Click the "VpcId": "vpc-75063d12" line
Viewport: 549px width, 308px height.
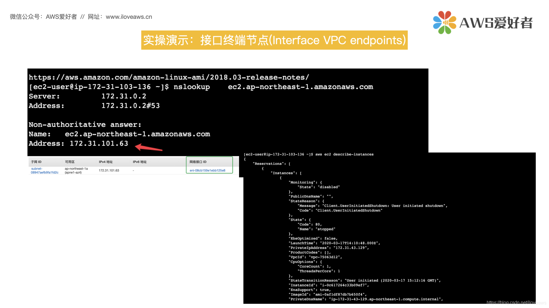315,257
